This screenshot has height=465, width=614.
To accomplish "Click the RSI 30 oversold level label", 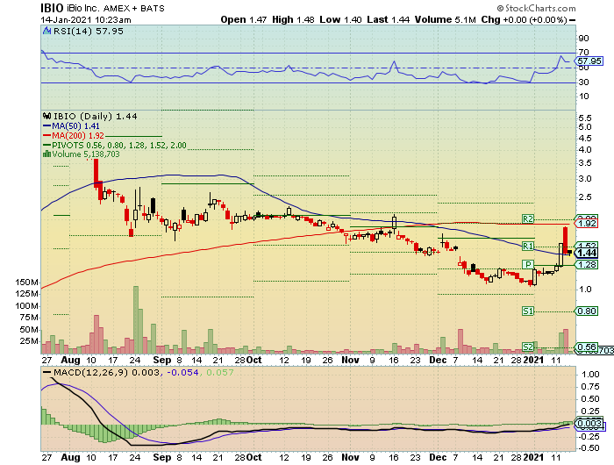I will click(x=584, y=82).
